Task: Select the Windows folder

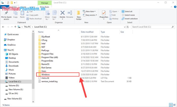Action: tap(58, 75)
